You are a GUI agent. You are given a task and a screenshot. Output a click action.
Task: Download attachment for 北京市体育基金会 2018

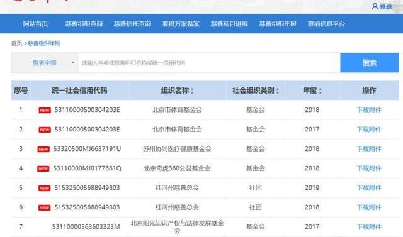369,110
